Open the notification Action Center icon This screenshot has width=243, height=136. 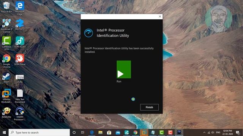coord(238,133)
